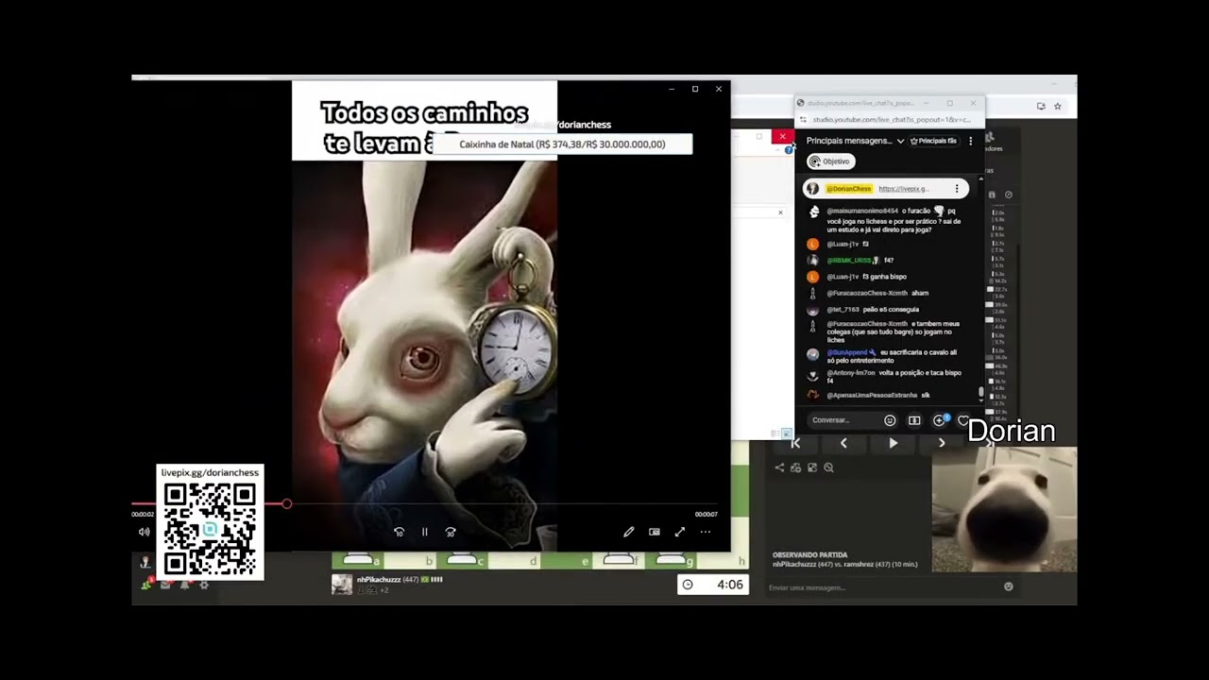Click the video player volume icon
Screen dimensions: 1209x680
pos(145,532)
